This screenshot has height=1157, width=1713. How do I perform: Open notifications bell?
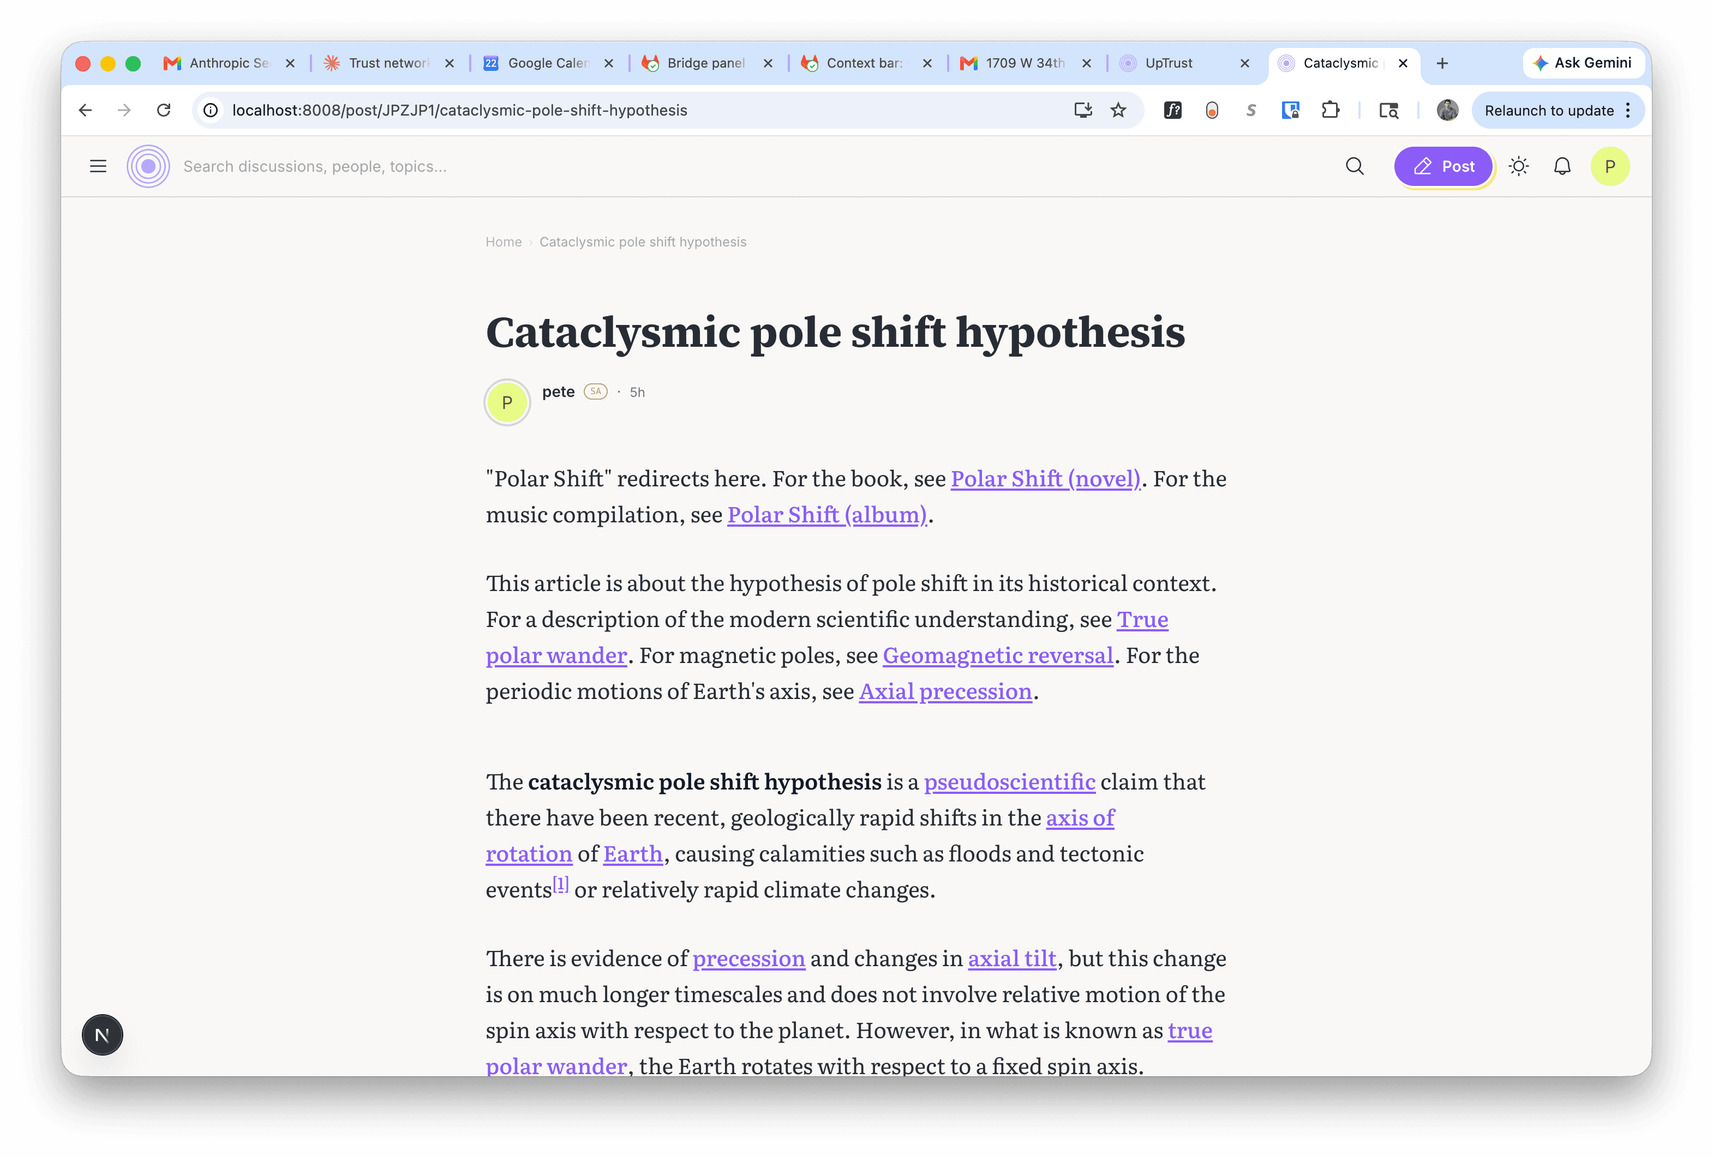point(1562,166)
